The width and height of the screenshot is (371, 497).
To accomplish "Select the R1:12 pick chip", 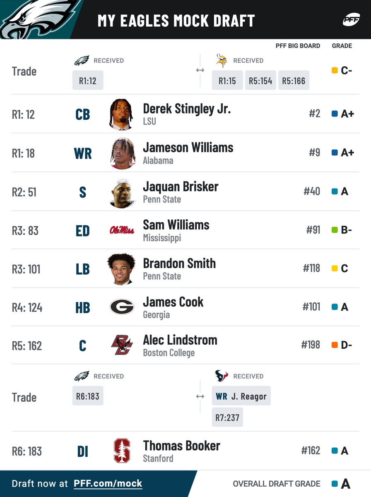I will pyautogui.click(x=88, y=80).
